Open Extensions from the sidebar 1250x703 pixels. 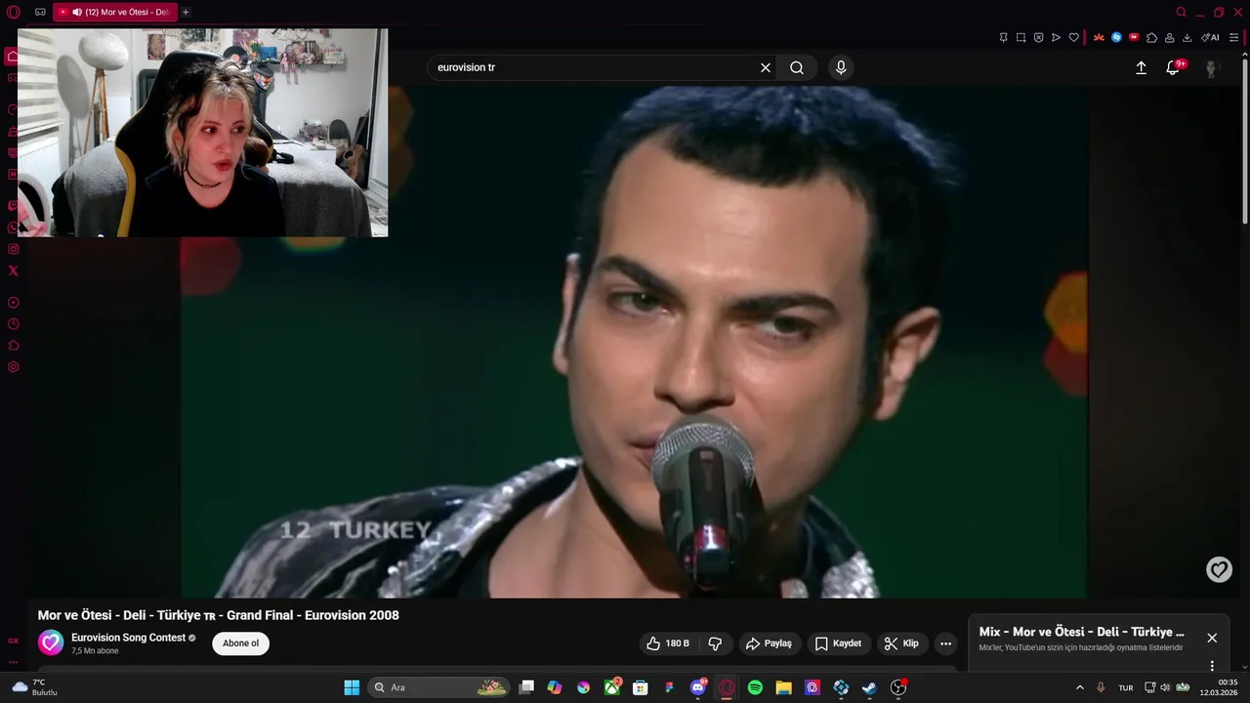14,346
